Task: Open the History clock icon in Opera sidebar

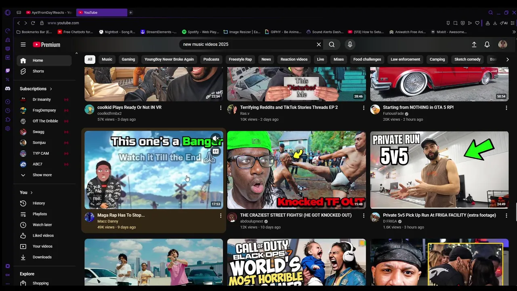Action: point(8,110)
